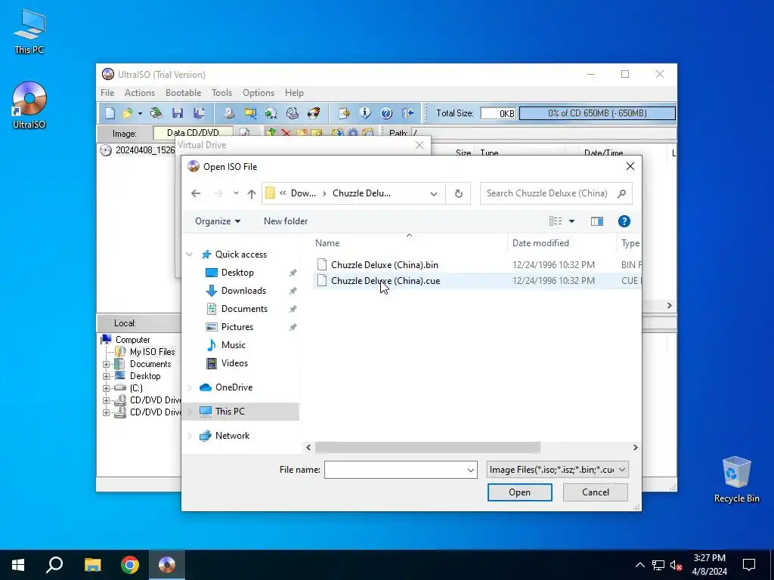774x580 pixels.
Task: Click the blue Help icon in Open dialog
Action: (624, 221)
